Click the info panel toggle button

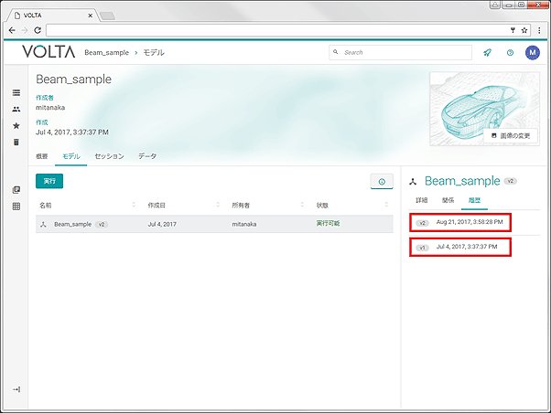coord(382,182)
